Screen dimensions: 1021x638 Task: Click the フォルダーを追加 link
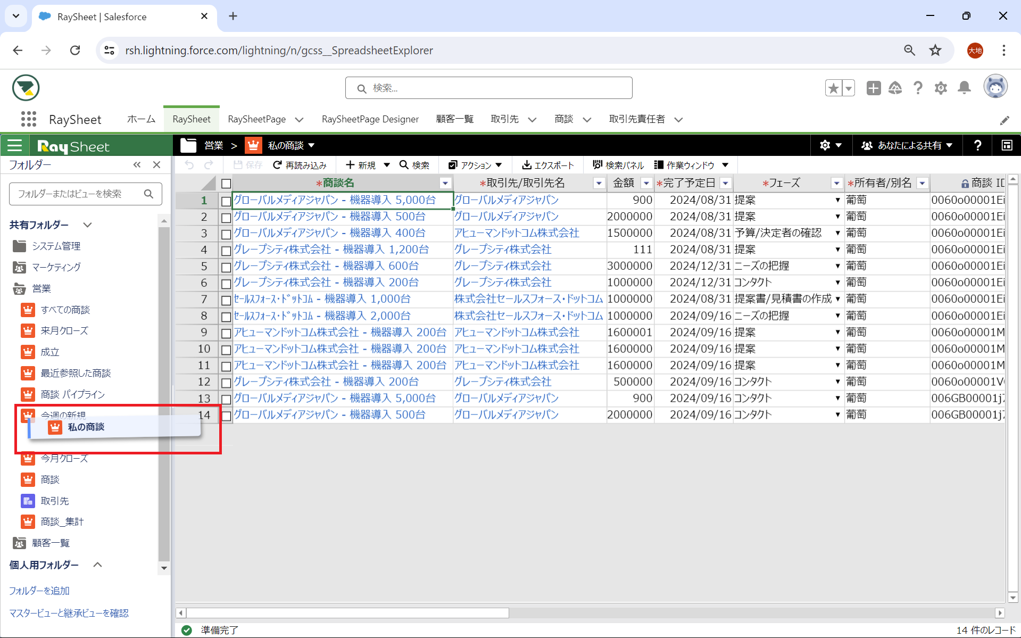click(39, 591)
